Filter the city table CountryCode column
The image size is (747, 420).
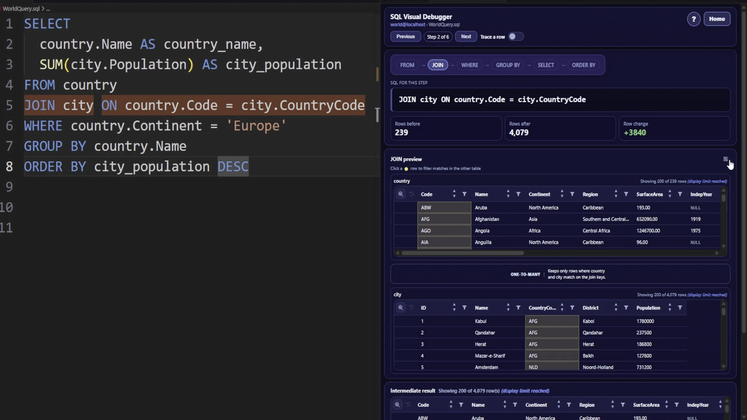[x=572, y=308]
